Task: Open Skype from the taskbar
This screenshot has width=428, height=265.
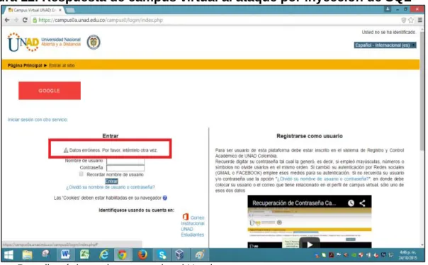Action: click(x=162, y=255)
